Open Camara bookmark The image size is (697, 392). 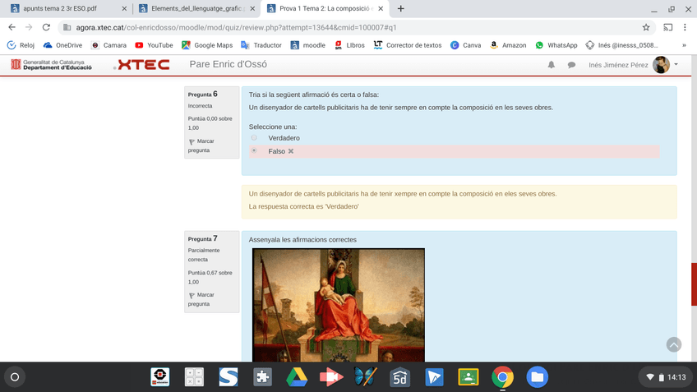pyautogui.click(x=108, y=45)
